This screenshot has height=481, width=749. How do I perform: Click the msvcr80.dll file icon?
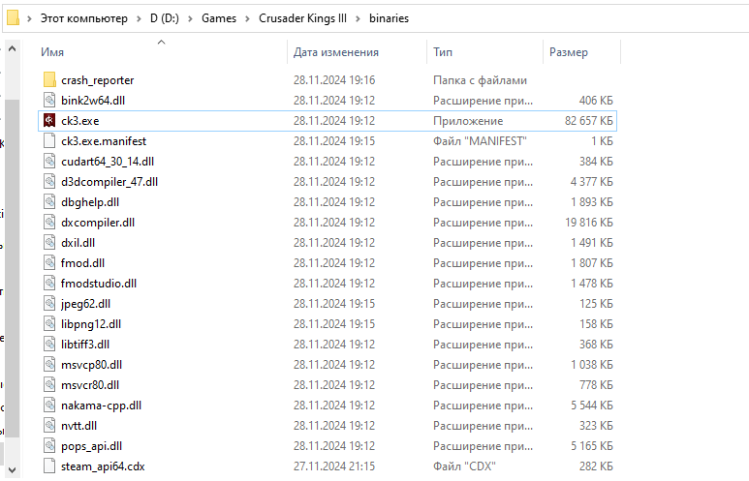49,384
